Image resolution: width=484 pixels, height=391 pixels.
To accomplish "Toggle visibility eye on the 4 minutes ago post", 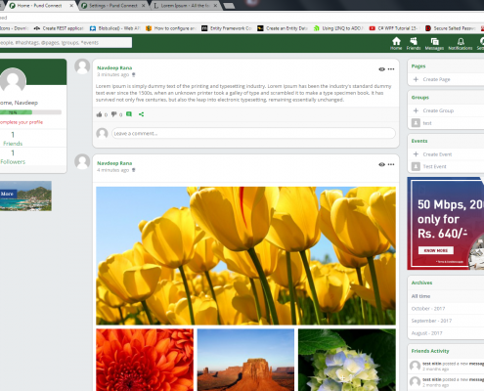I will [381, 164].
